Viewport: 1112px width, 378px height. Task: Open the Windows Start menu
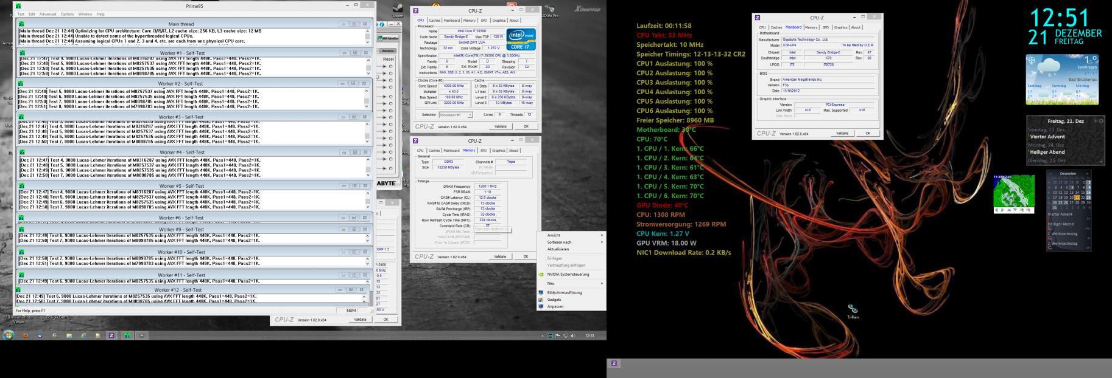pos(9,335)
